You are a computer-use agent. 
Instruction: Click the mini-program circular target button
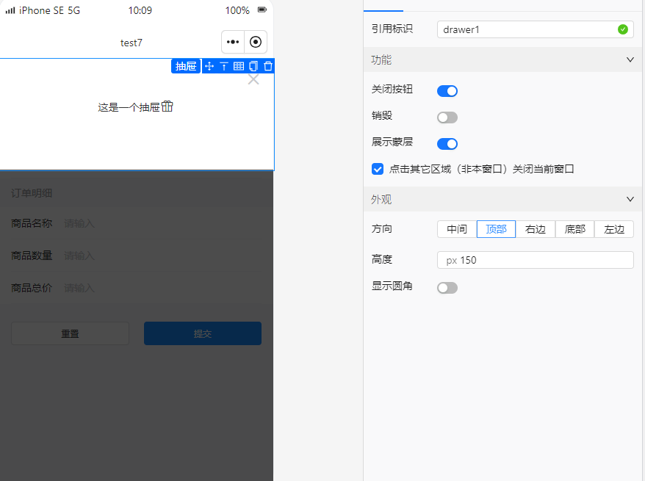pos(256,42)
